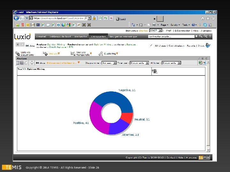
Task: Click the previous result left arrow button
Action: coord(18,44)
